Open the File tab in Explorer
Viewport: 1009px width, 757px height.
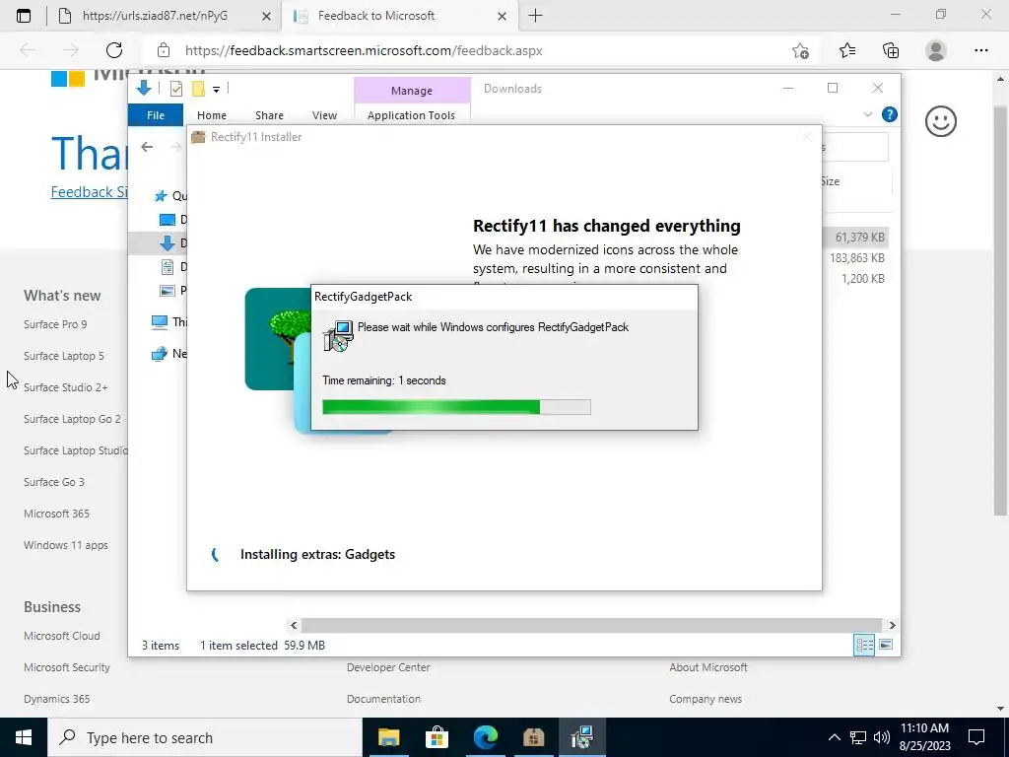156,115
